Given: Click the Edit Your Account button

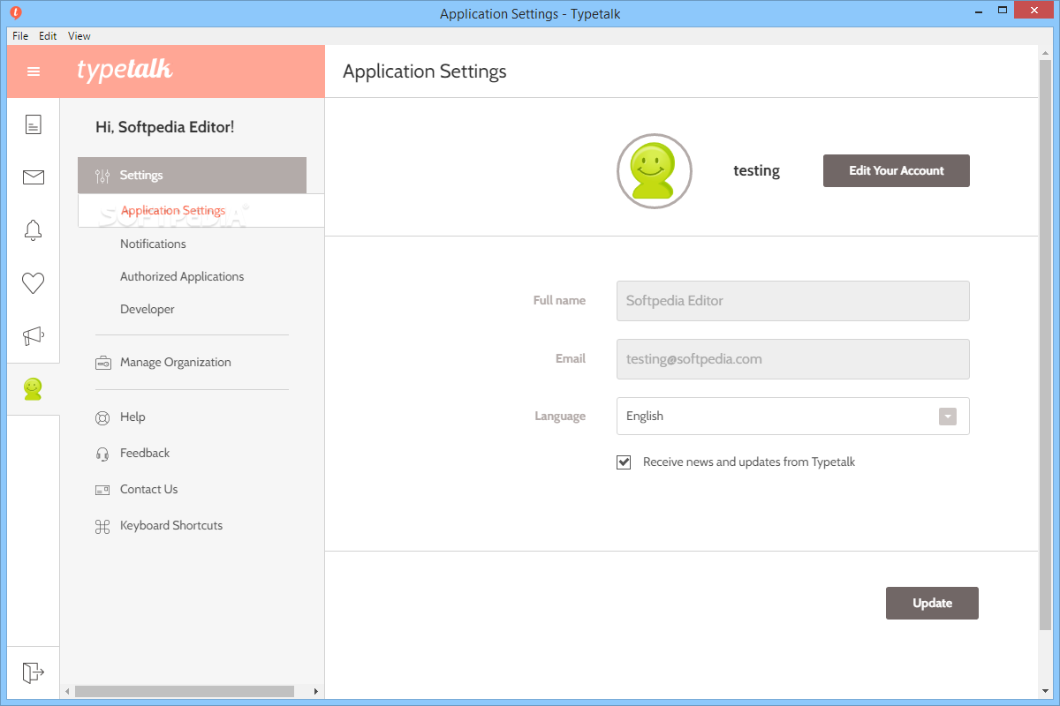Looking at the screenshot, I should click(x=897, y=170).
